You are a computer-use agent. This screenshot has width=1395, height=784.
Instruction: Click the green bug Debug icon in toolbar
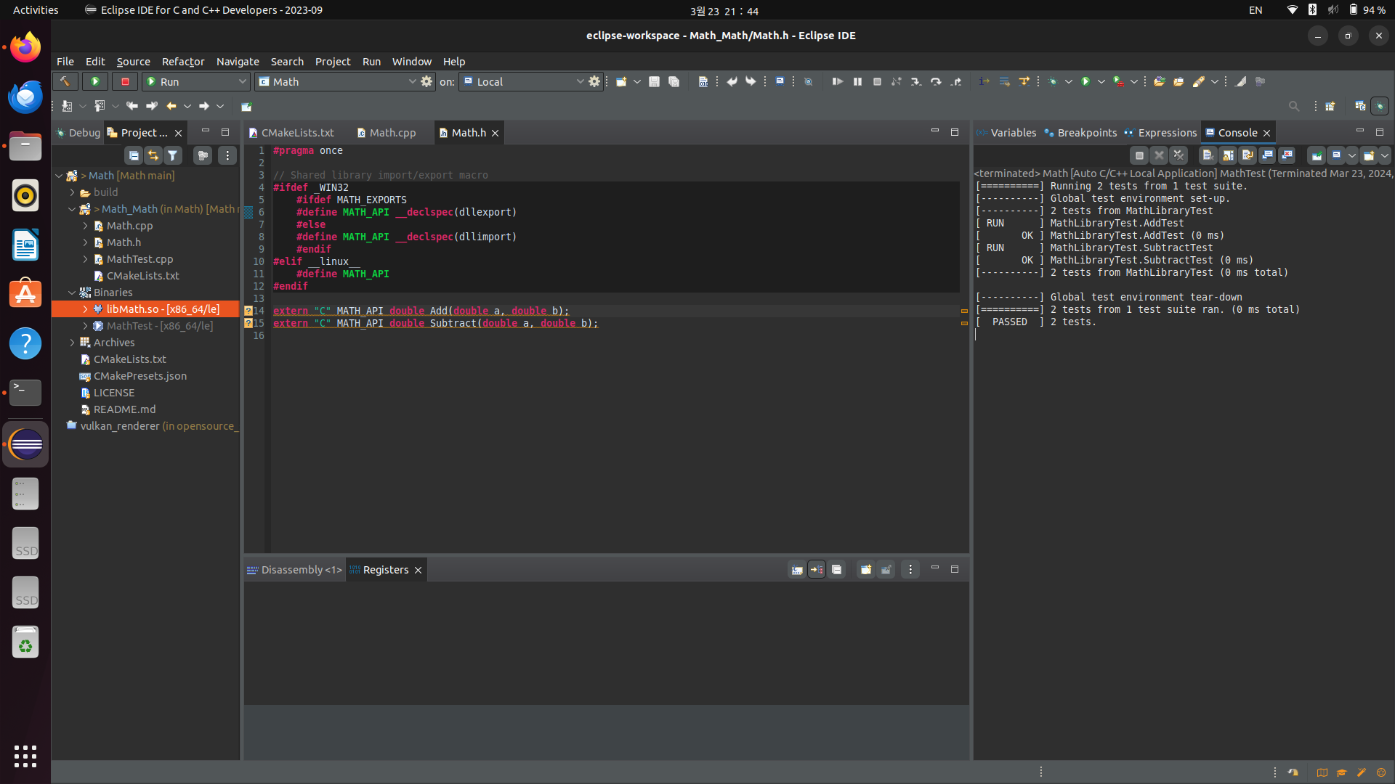[x=1053, y=81]
